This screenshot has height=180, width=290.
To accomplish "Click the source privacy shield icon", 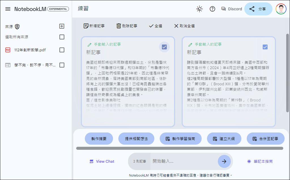I will pos(17,27).
